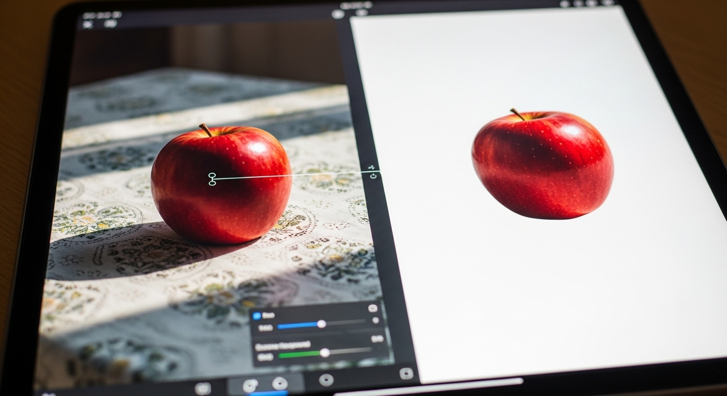Click the isolated apple in the right preview
The width and height of the screenshot is (727, 396).
click(542, 164)
